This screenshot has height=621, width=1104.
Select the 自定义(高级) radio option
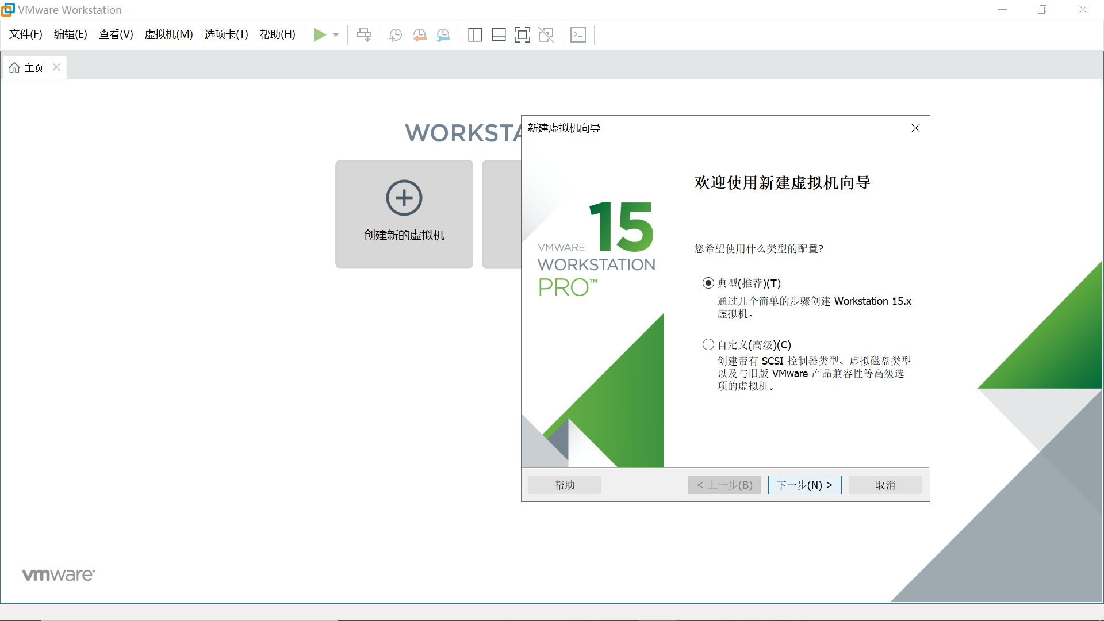point(708,344)
